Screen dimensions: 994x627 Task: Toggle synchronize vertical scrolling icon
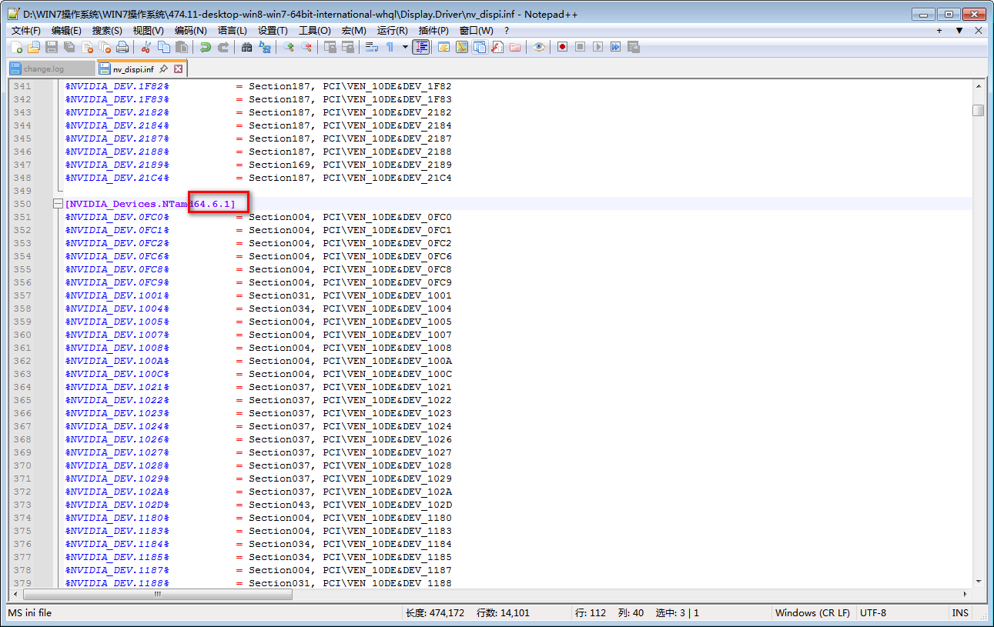[330, 47]
